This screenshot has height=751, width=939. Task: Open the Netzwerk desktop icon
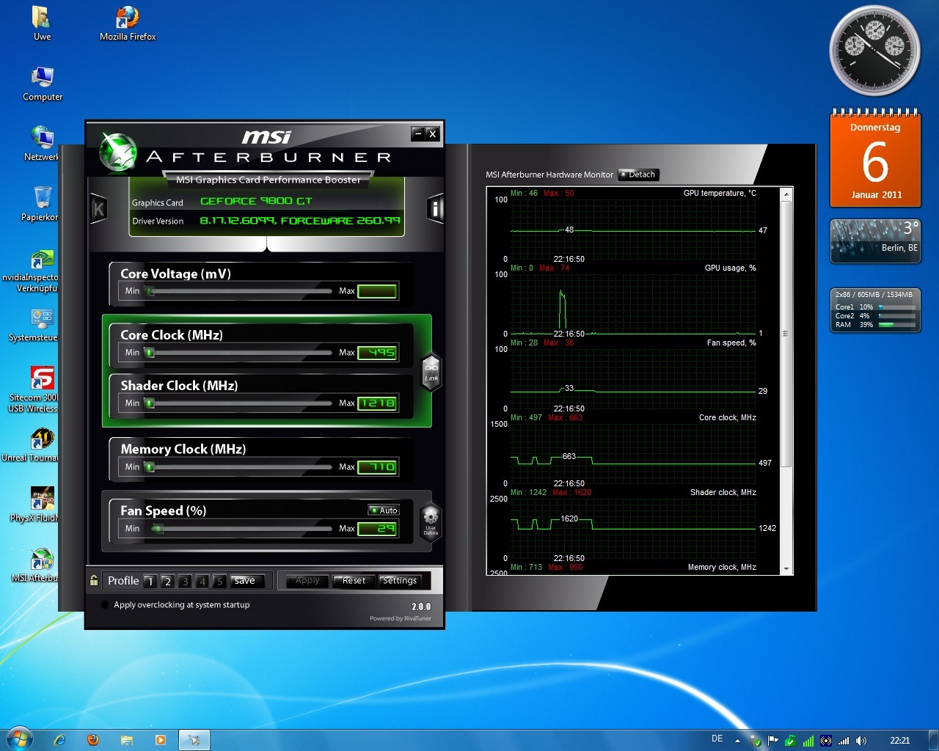(x=42, y=144)
